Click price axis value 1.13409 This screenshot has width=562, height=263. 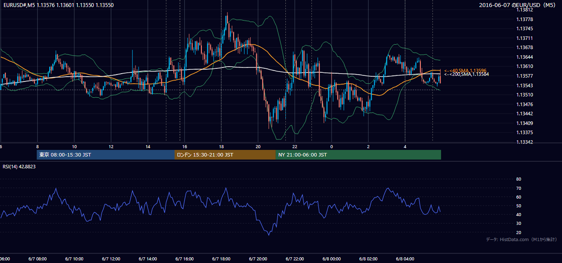pos(525,123)
